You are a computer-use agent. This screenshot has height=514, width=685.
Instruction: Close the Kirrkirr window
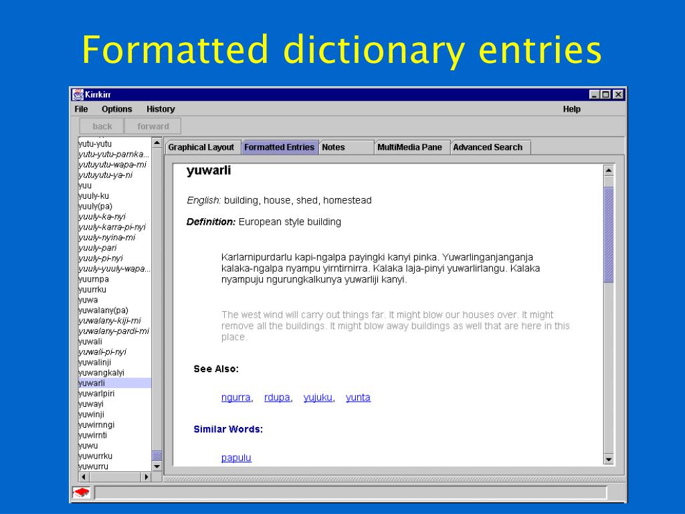(618, 94)
